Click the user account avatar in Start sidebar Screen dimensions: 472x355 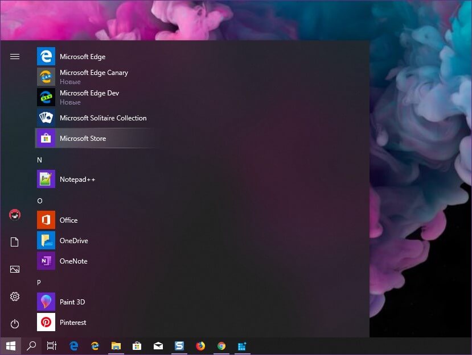15,215
